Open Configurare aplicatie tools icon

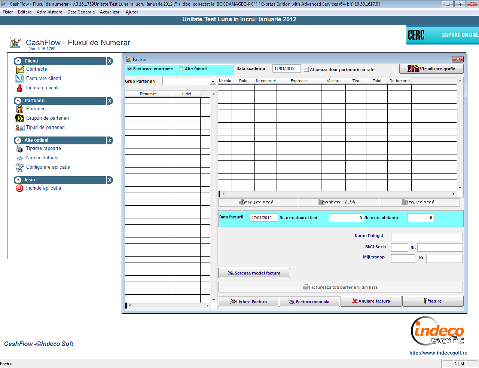[x=19, y=167]
